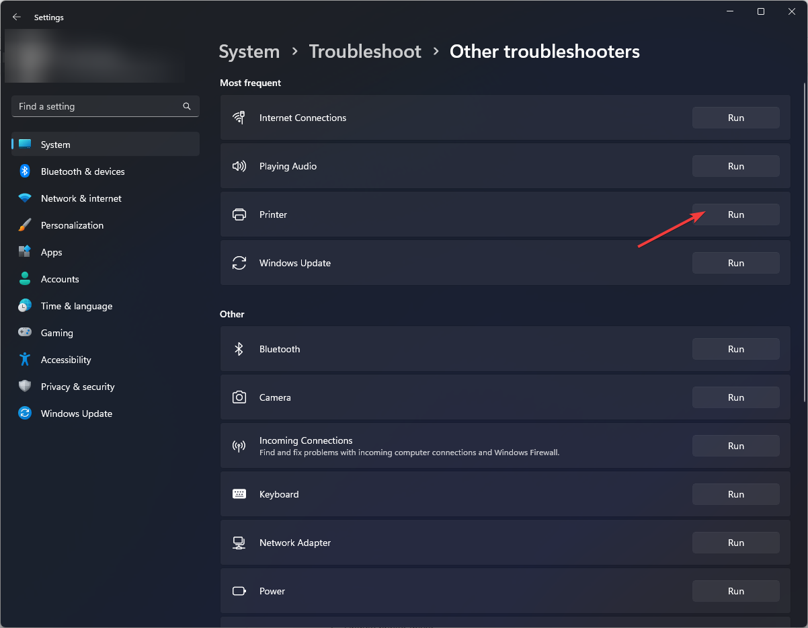Click the Network & internet Wi-Fi icon
Image resolution: width=808 pixels, height=628 pixels.
(25, 198)
